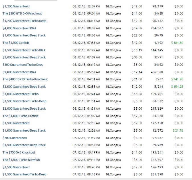Image resolution: width=192 pixels, height=180 pixels.
Task: Click the date 08.12.15, 05:52 AM
Action: [86, 72]
